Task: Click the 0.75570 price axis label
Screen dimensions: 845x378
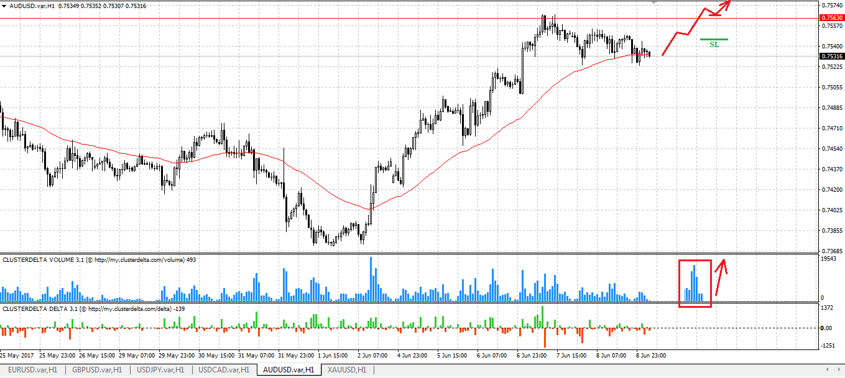Action: click(833, 26)
